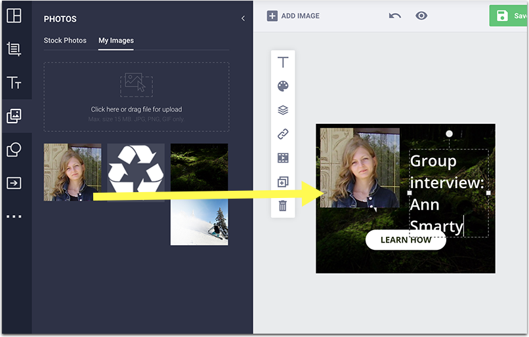The image size is (529, 337).
Task: Click the Add Image button
Action: (x=293, y=16)
